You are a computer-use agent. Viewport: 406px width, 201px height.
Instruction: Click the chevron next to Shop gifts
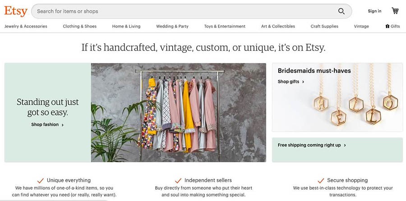pos(303,82)
